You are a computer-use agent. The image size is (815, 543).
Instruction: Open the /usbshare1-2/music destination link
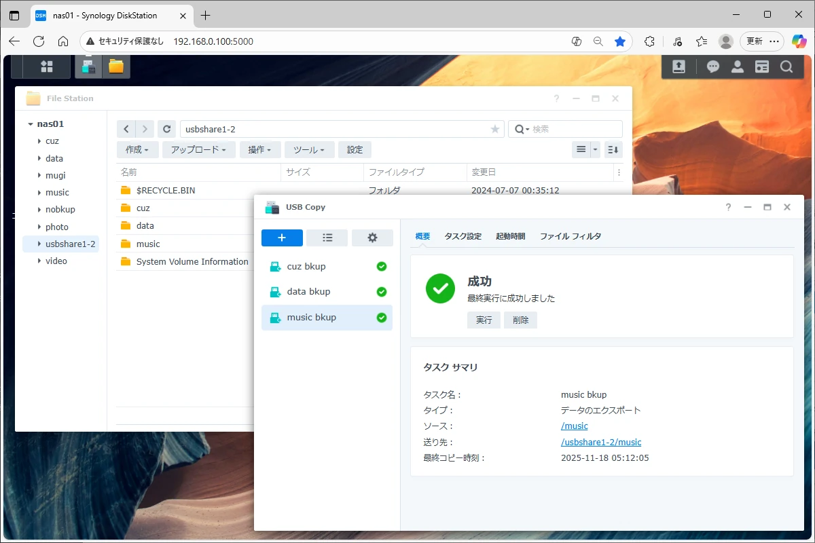pos(600,442)
